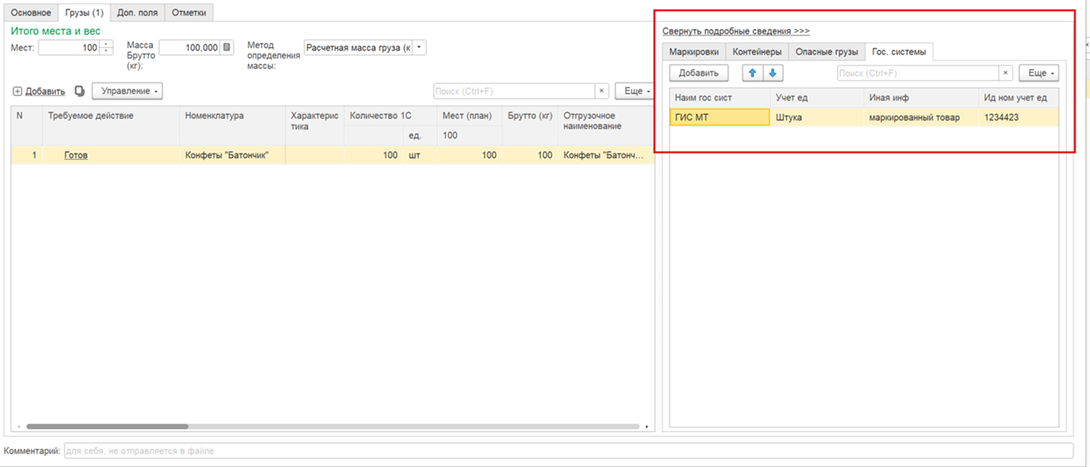Image resolution: width=1090 pixels, height=467 pixels.
Task: Click the 100 cell in Брутто (кг) column
Action: coord(530,155)
